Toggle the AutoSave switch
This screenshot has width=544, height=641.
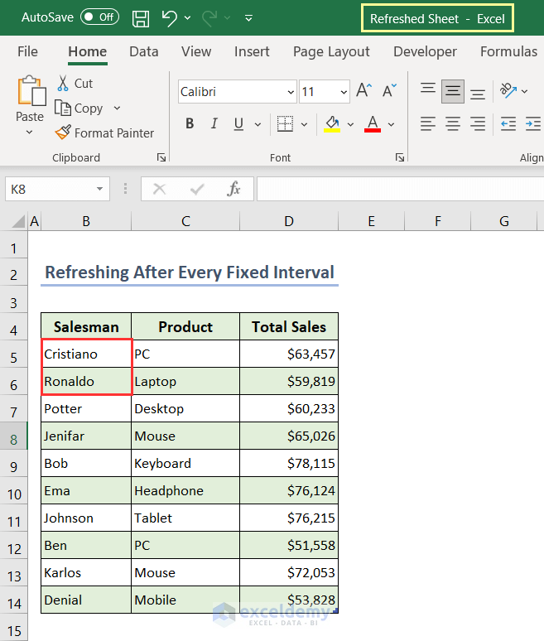coord(99,17)
